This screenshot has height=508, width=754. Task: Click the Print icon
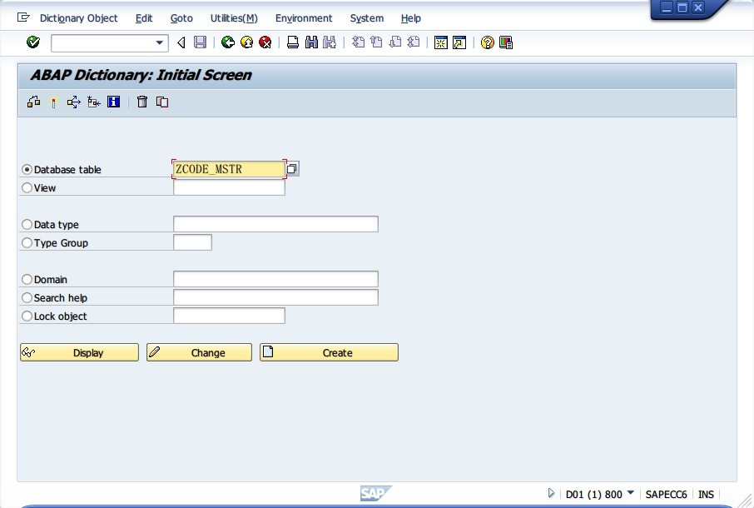(293, 42)
